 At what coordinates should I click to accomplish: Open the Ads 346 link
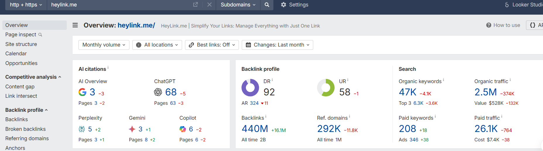point(414,140)
